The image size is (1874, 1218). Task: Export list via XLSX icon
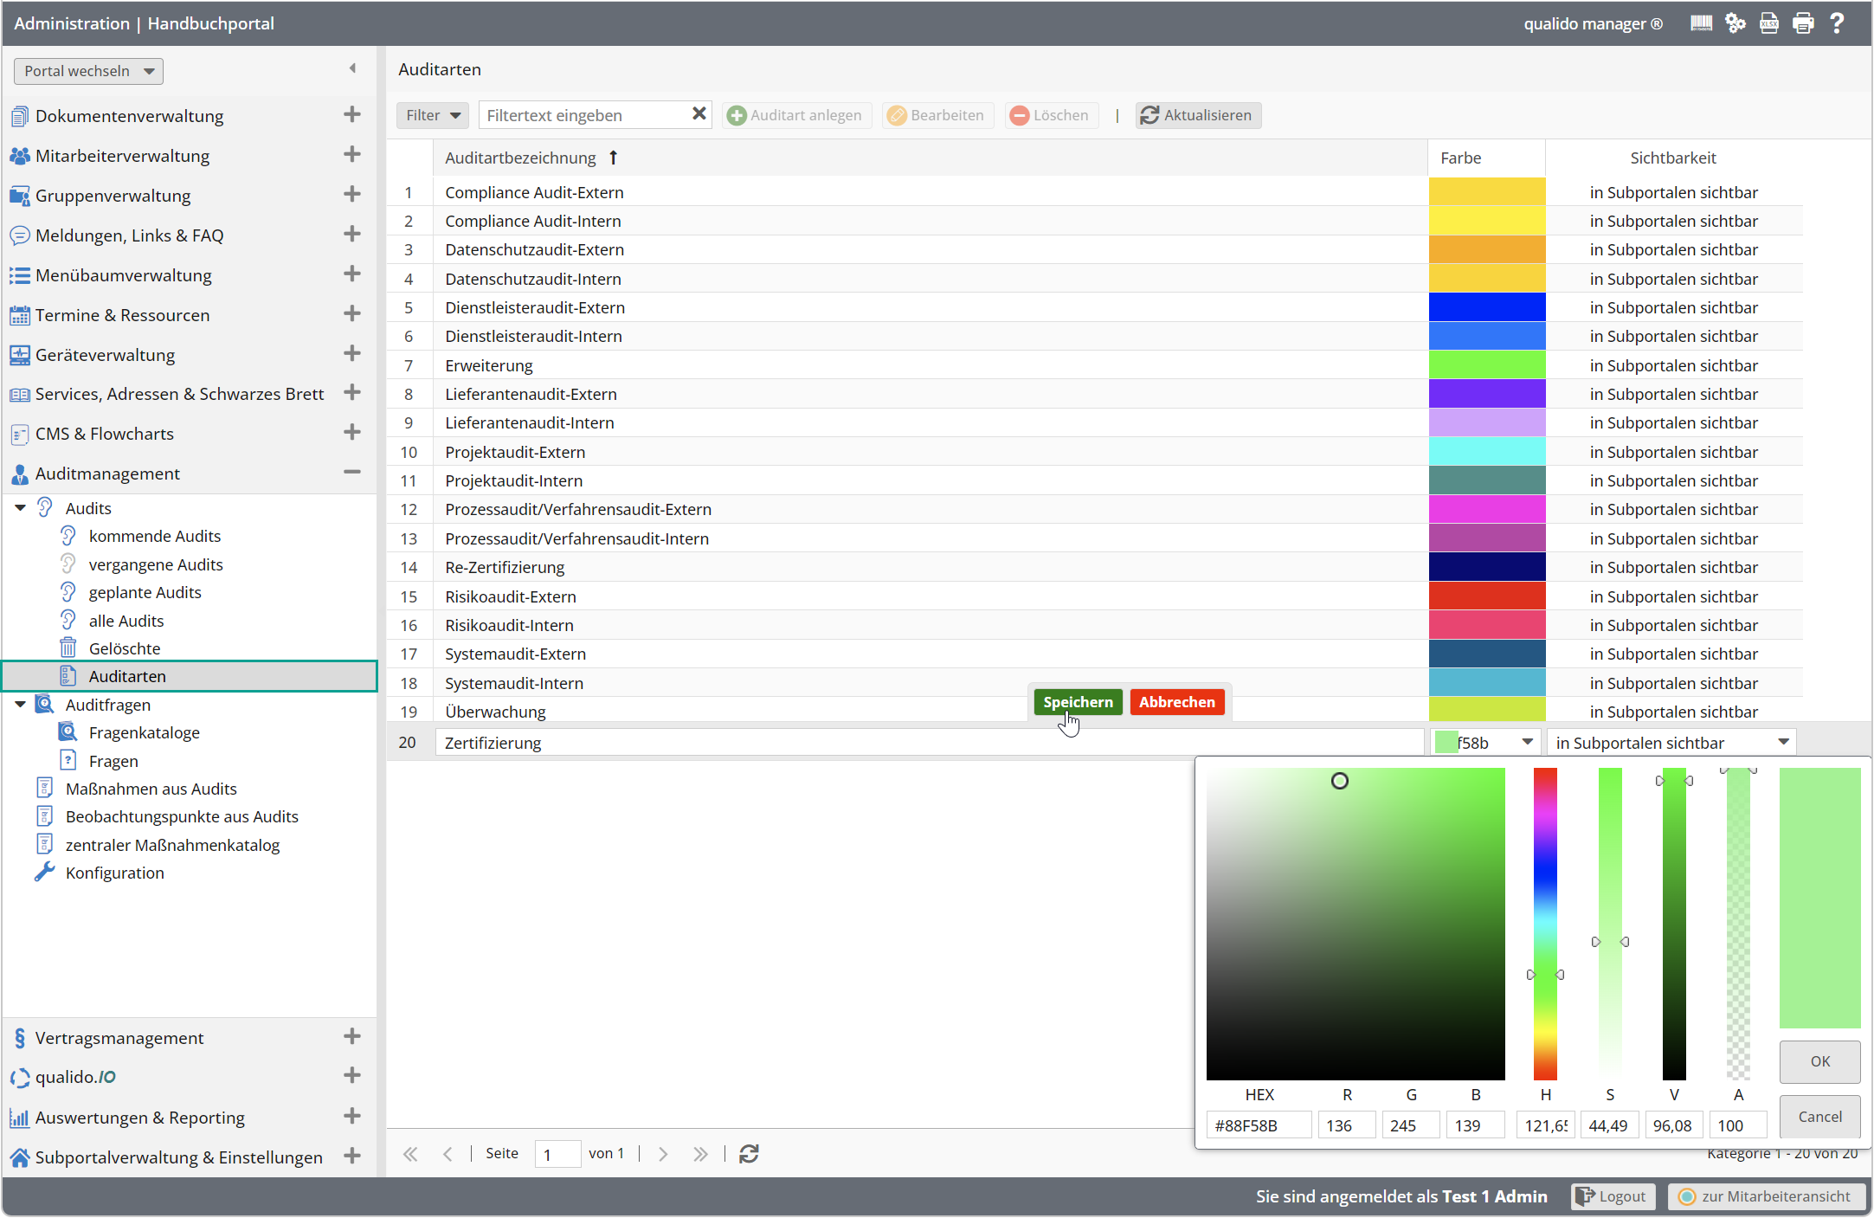point(1768,23)
